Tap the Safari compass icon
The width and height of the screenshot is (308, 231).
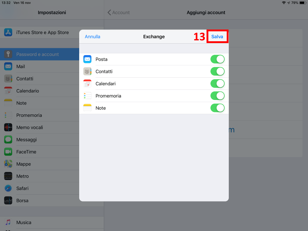8,188
